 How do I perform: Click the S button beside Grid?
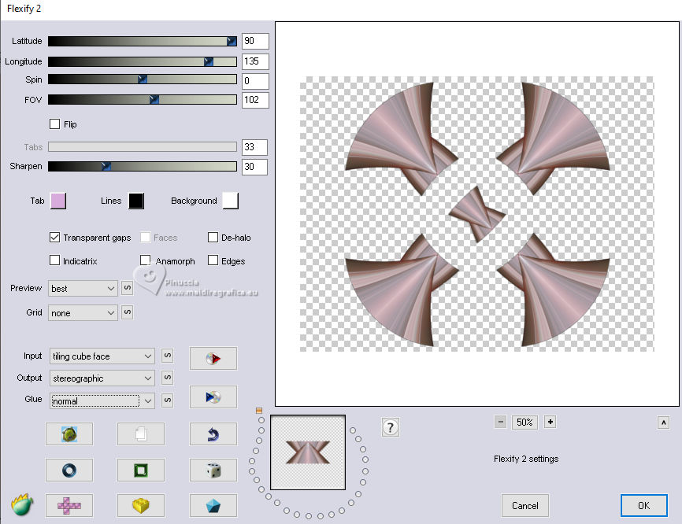[x=127, y=312]
